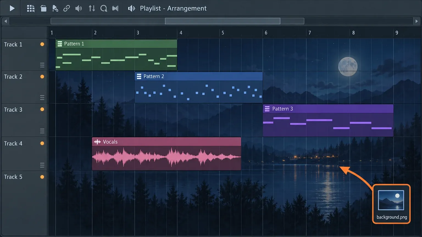Open the Pattern 2 clip menu icon
This screenshot has width=422, height=237.
pyautogui.click(x=139, y=77)
